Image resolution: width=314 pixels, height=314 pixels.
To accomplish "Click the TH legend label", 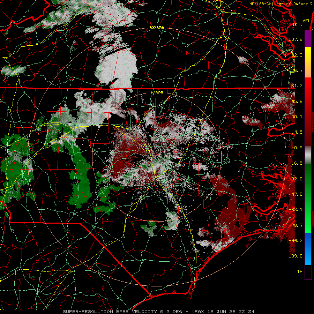I will click(x=300, y=272).
